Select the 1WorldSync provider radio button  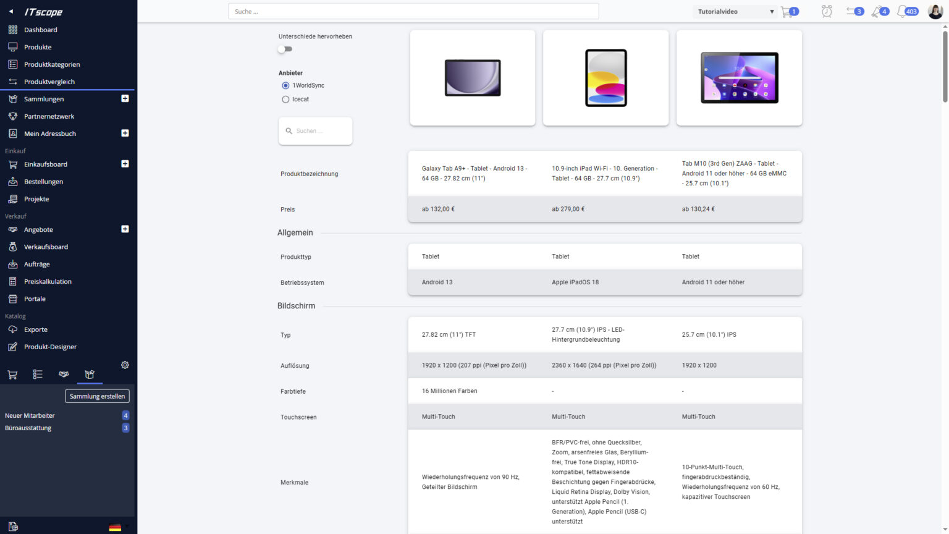pos(285,86)
